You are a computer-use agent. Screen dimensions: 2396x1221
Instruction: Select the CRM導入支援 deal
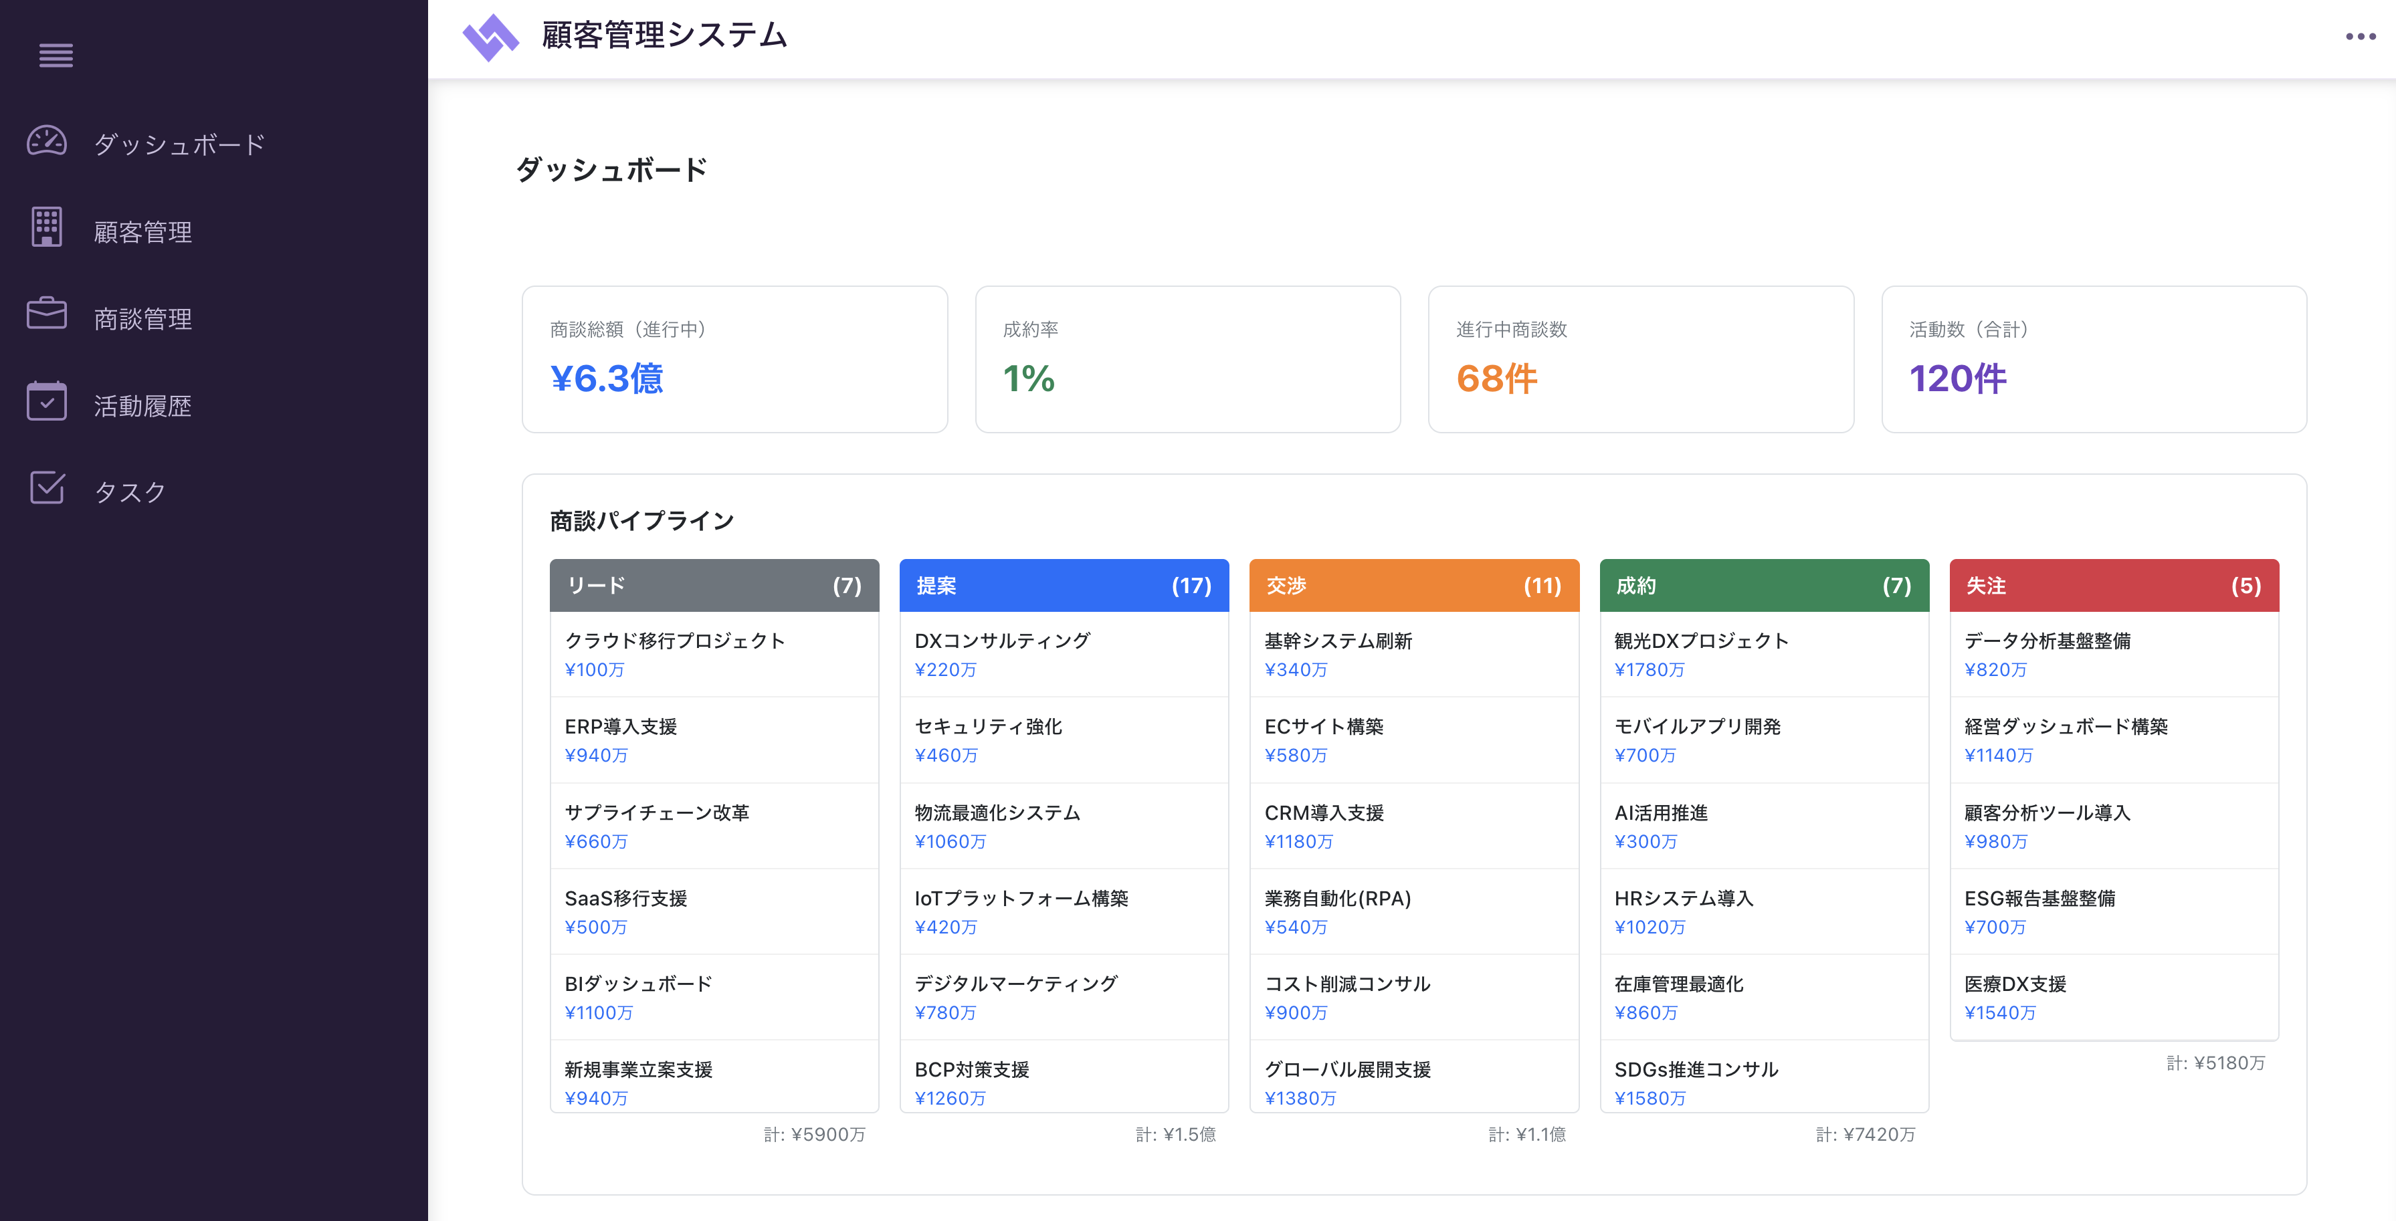[x=1414, y=826]
